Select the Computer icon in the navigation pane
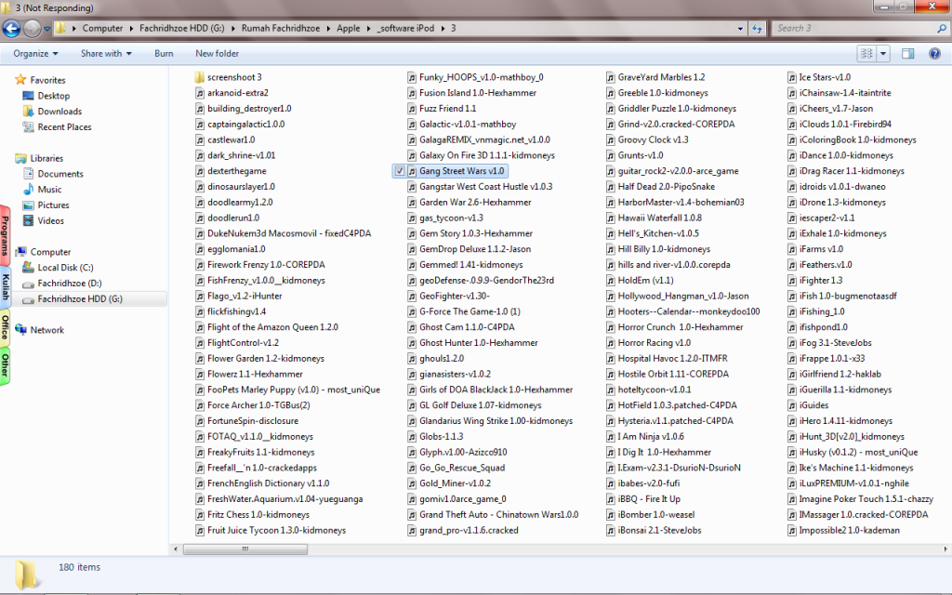 (20, 251)
